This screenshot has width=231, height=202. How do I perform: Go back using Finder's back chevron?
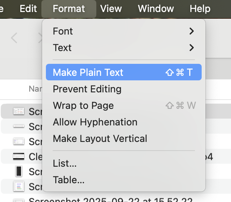coord(14,38)
